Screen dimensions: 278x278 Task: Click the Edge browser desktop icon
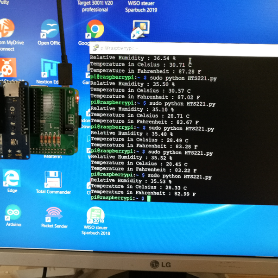pos(12,179)
